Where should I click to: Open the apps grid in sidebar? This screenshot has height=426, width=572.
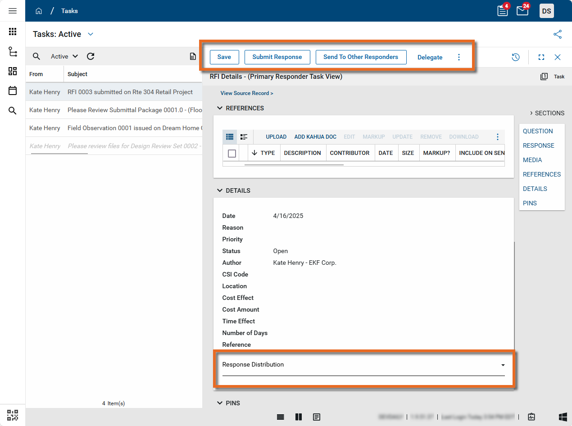click(13, 32)
